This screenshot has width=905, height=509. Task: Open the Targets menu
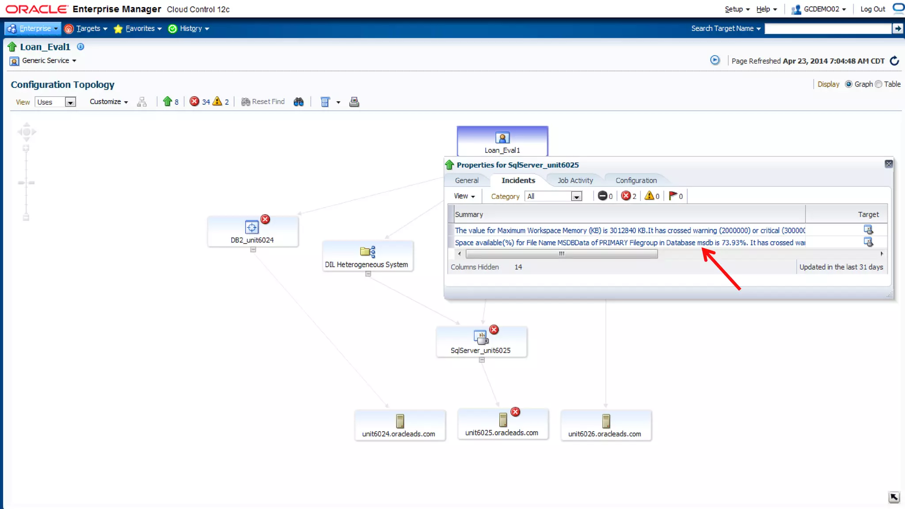pos(86,28)
